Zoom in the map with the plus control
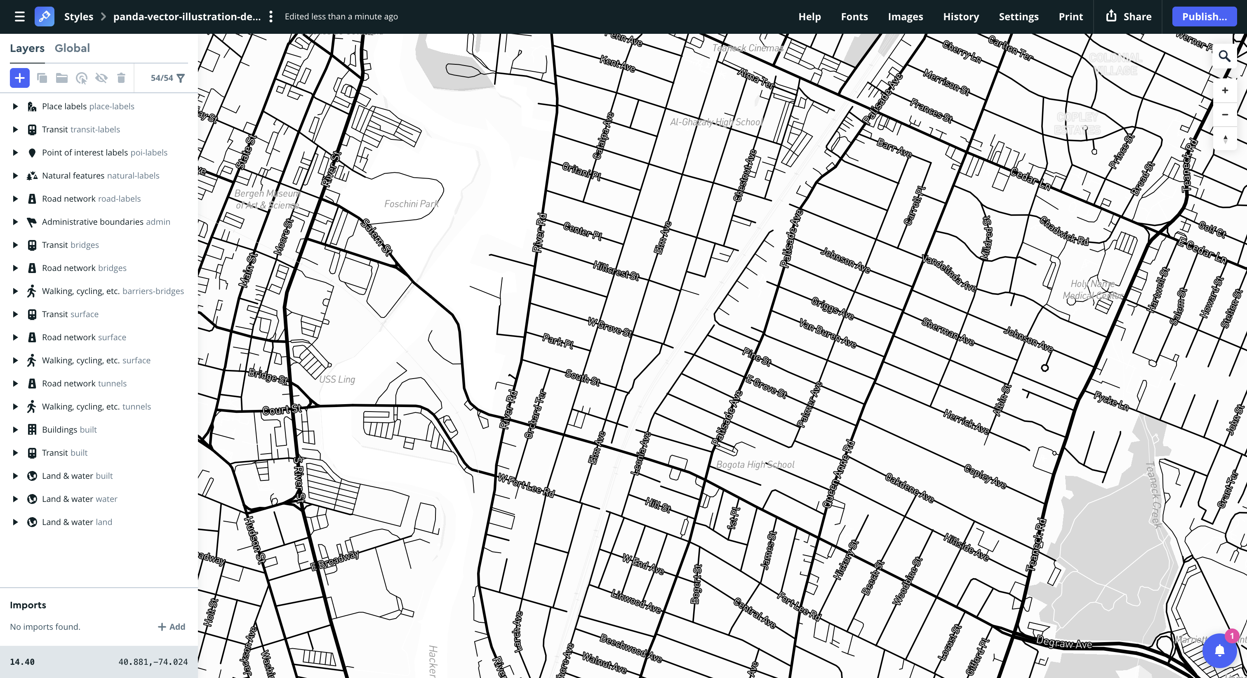 1225,91
